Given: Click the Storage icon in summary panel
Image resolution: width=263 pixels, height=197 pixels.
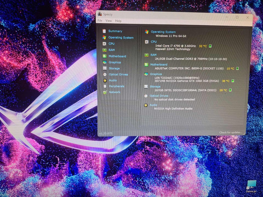Looking at the screenshot, I should pos(146,87).
